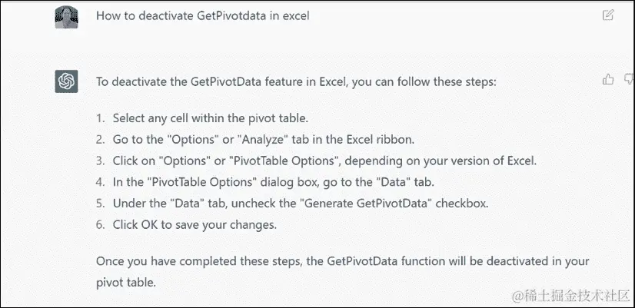Click the ChatGPT logo avatar
This screenshot has height=308, width=635.
(66, 81)
